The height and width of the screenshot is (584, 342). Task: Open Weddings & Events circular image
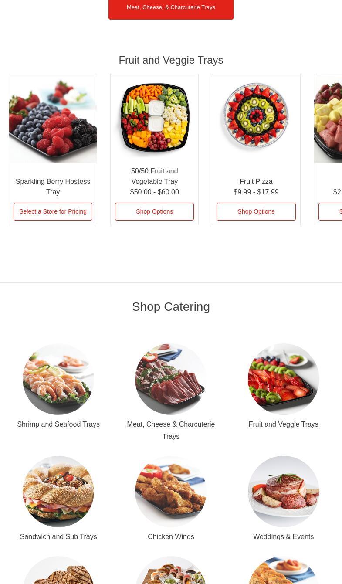(x=283, y=492)
